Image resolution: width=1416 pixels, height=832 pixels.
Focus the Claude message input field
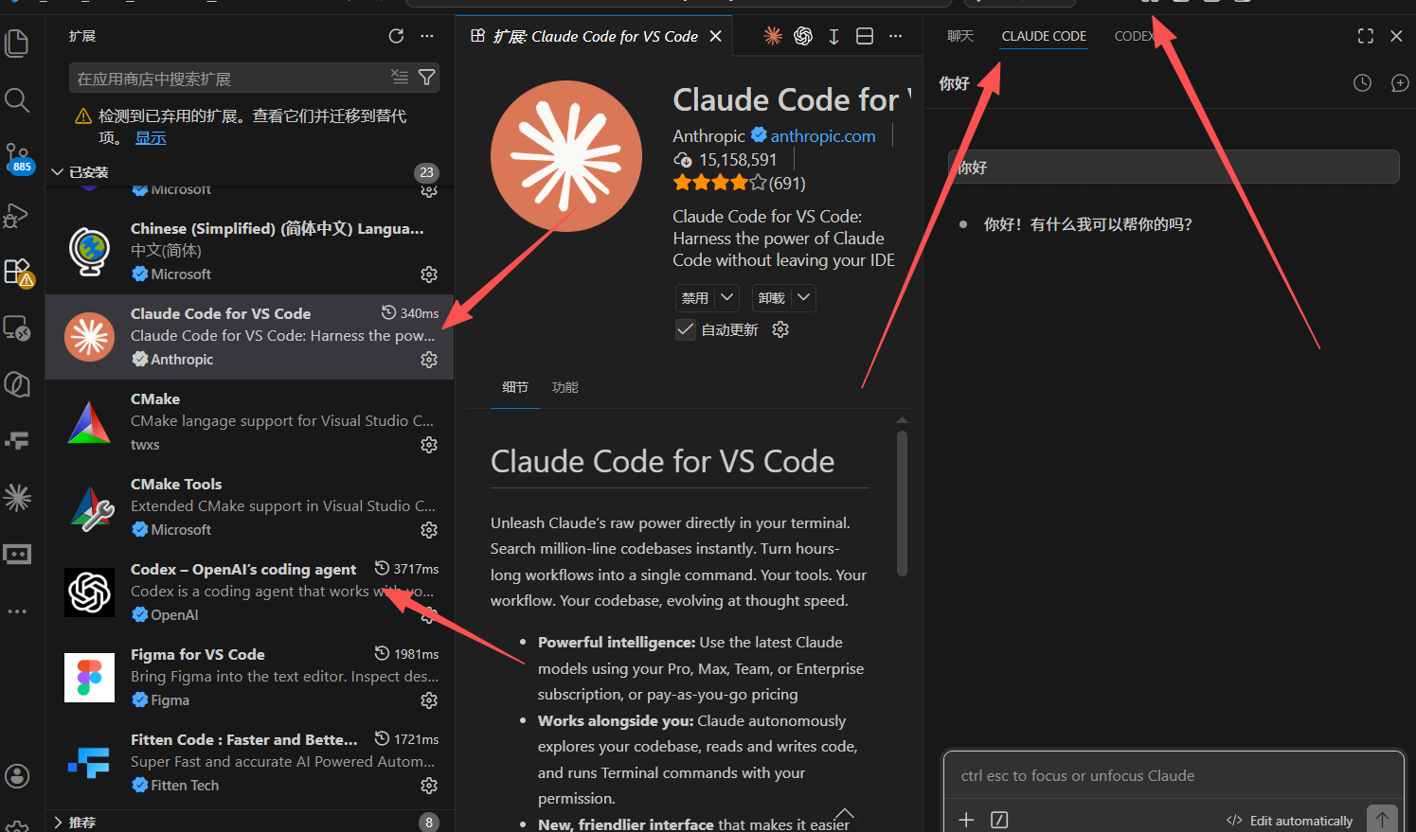tap(1174, 776)
